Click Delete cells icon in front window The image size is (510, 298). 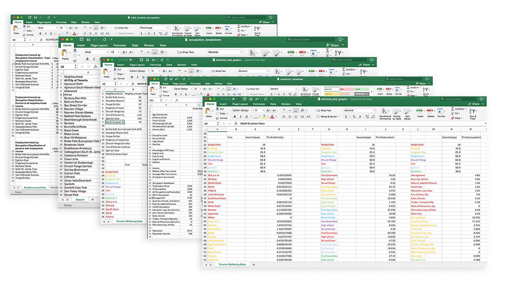pos(430,111)
